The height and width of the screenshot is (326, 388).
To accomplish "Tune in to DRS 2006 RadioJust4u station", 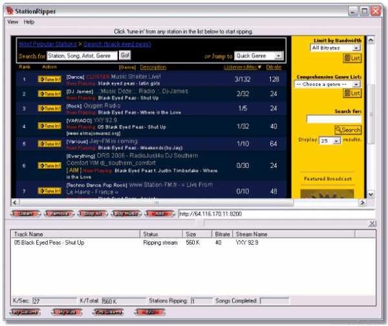I will [x=50, y=166].
